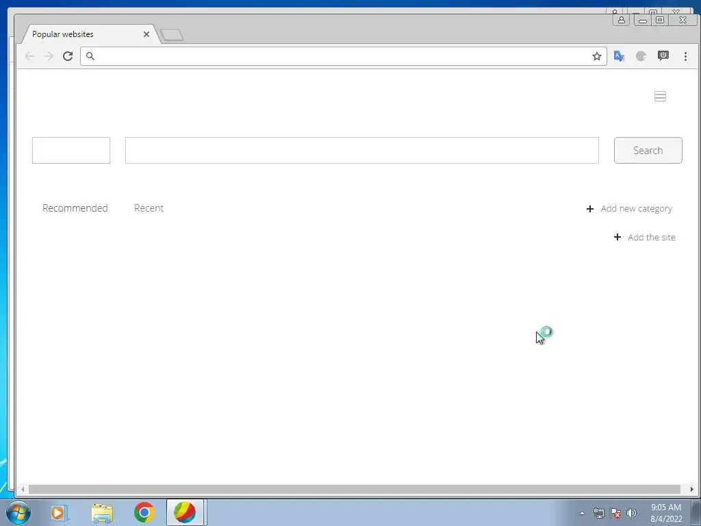The width and height of the screenshot is (701, 526).
Task: Switch to the Recent category
Action: click(x=149, y=208)
